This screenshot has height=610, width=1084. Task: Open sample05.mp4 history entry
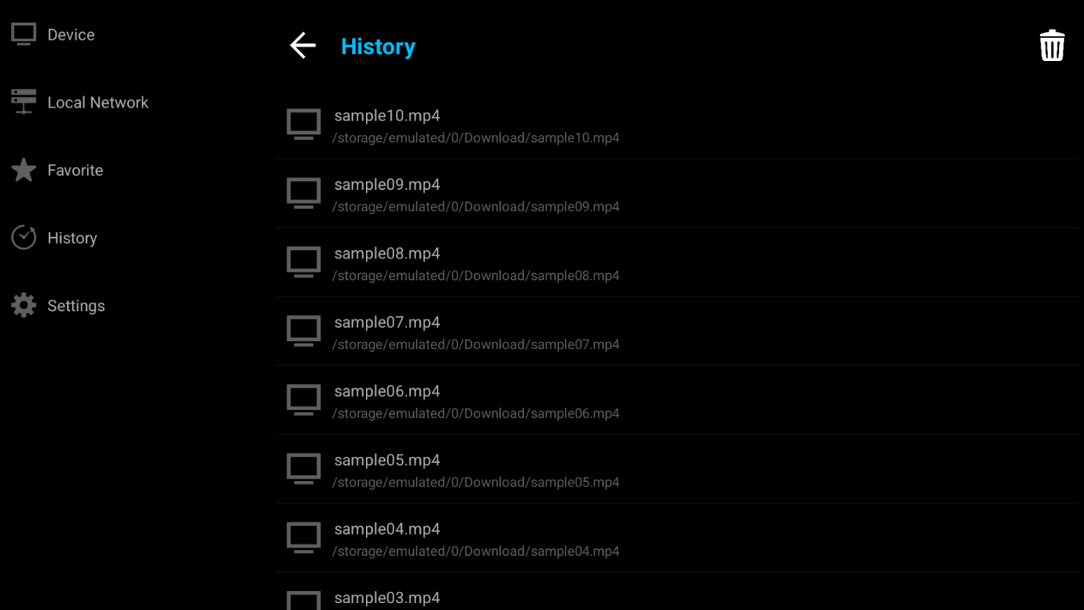tap(387, 461)
